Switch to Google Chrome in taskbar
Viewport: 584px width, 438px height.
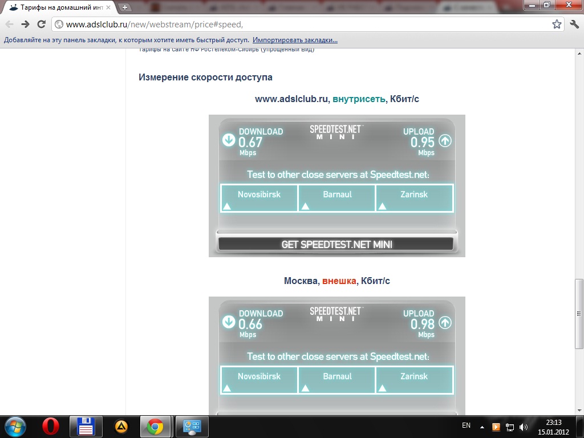tap(155, 427)
